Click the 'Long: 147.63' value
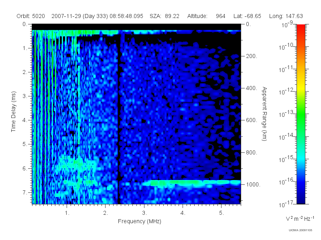Screen dimensions: 321x240 tap(286, 16)
